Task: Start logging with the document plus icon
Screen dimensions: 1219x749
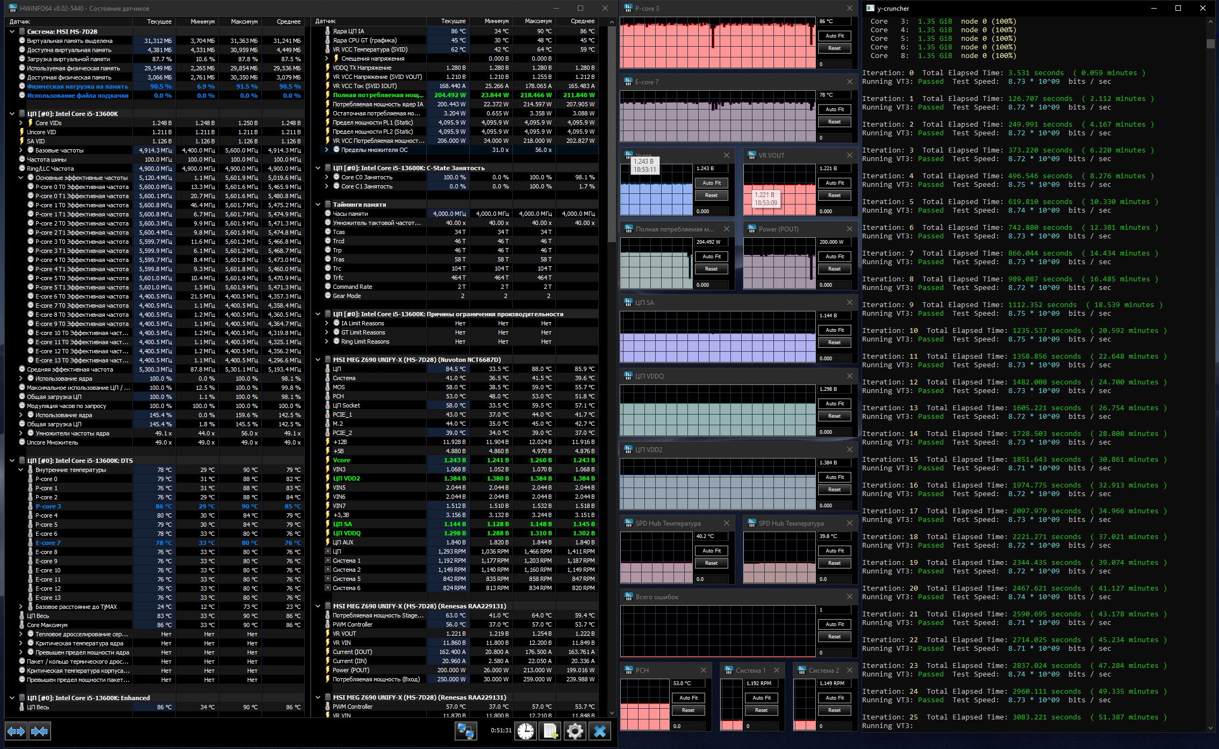Action: [x=550, y=731]
